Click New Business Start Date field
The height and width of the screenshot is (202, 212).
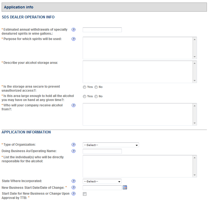(x=102, y=188)
